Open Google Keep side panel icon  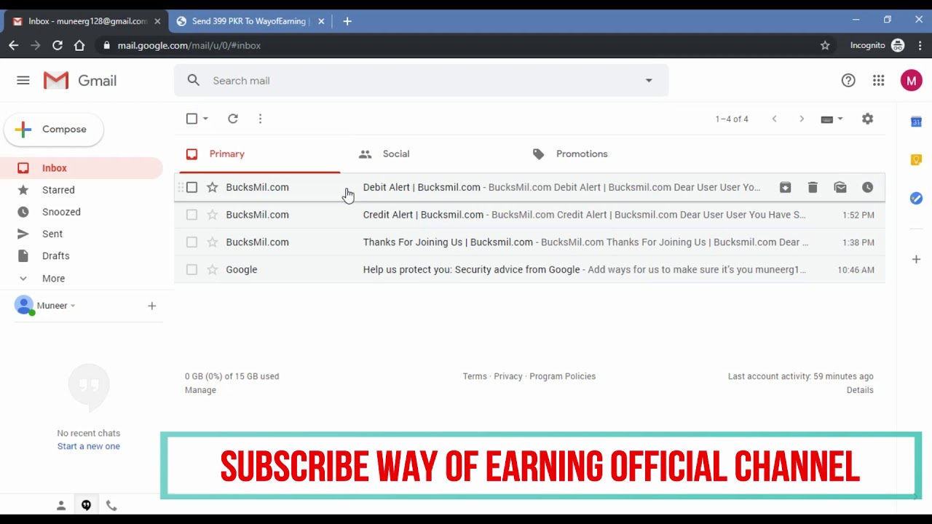[916, 159]
